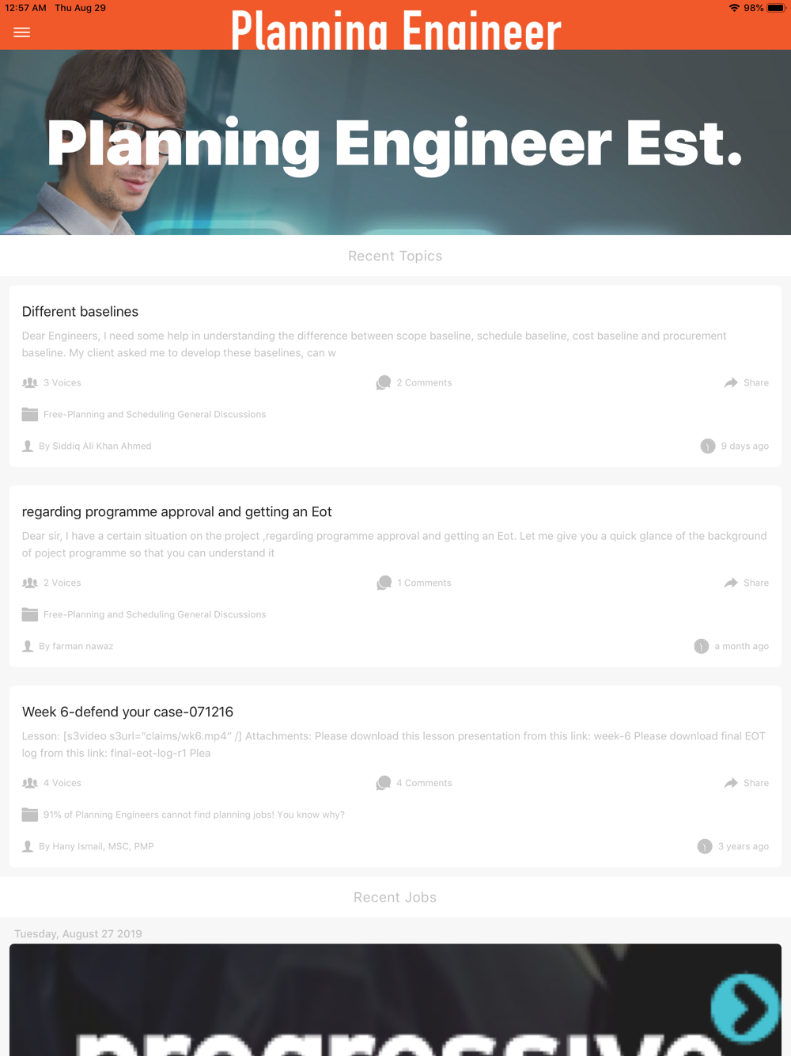The width and height of the screenshot is (791, 1056).
Task: Open regarding programme approval and getting an Eot
Action: pyautogui.click(x=177, y=512)
